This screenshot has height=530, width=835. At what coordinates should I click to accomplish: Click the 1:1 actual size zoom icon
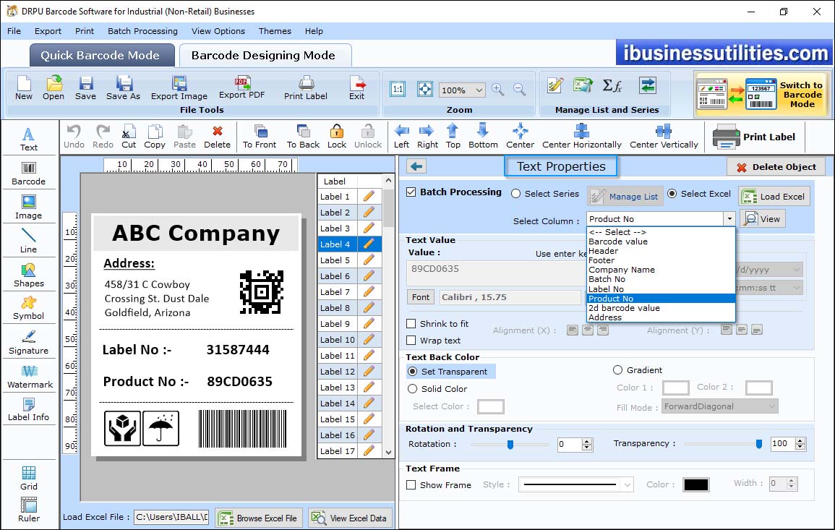tap(398, 90)
